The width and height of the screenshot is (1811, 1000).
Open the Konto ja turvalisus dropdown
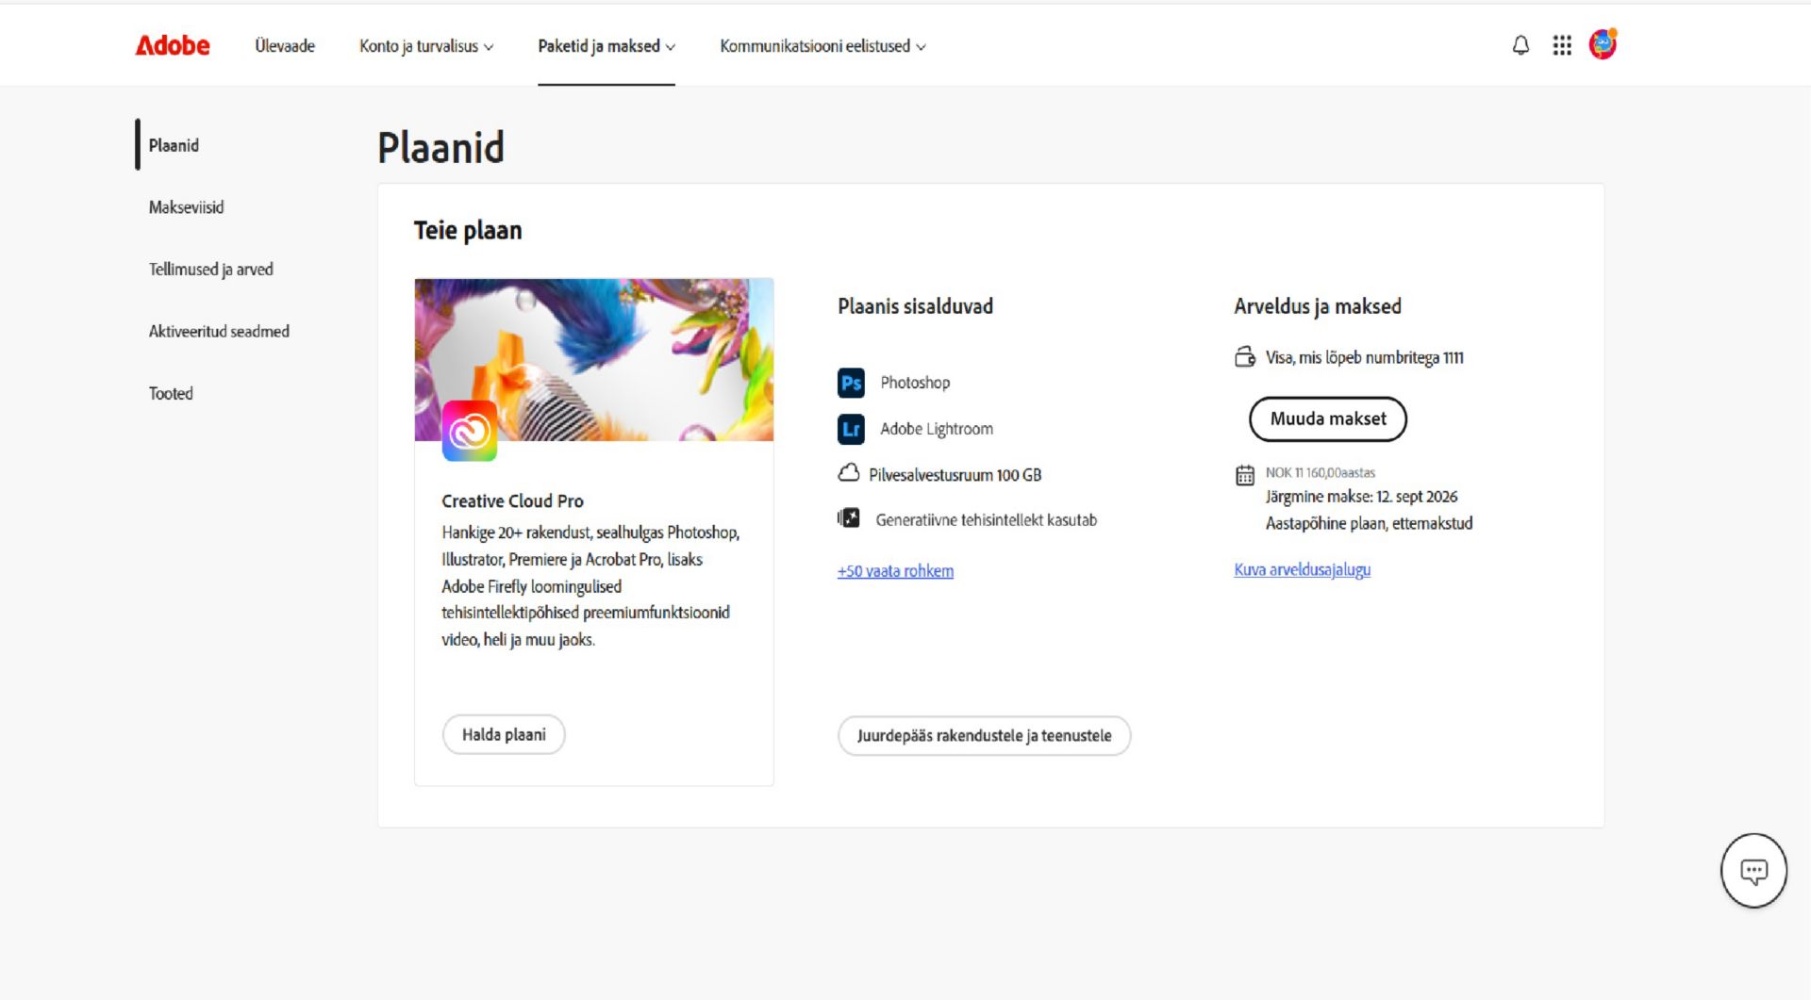pos(425,45)
